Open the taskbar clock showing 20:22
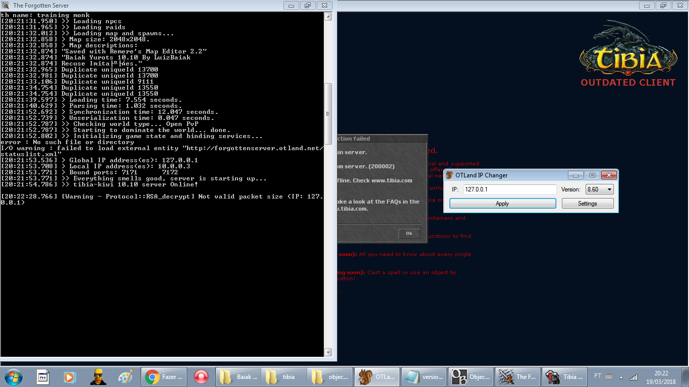This screenshot has height=387, width=689. click(x=661, y=377)
